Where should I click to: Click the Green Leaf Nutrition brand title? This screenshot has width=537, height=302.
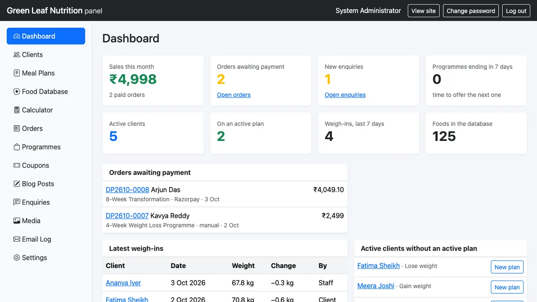(45, 11)
